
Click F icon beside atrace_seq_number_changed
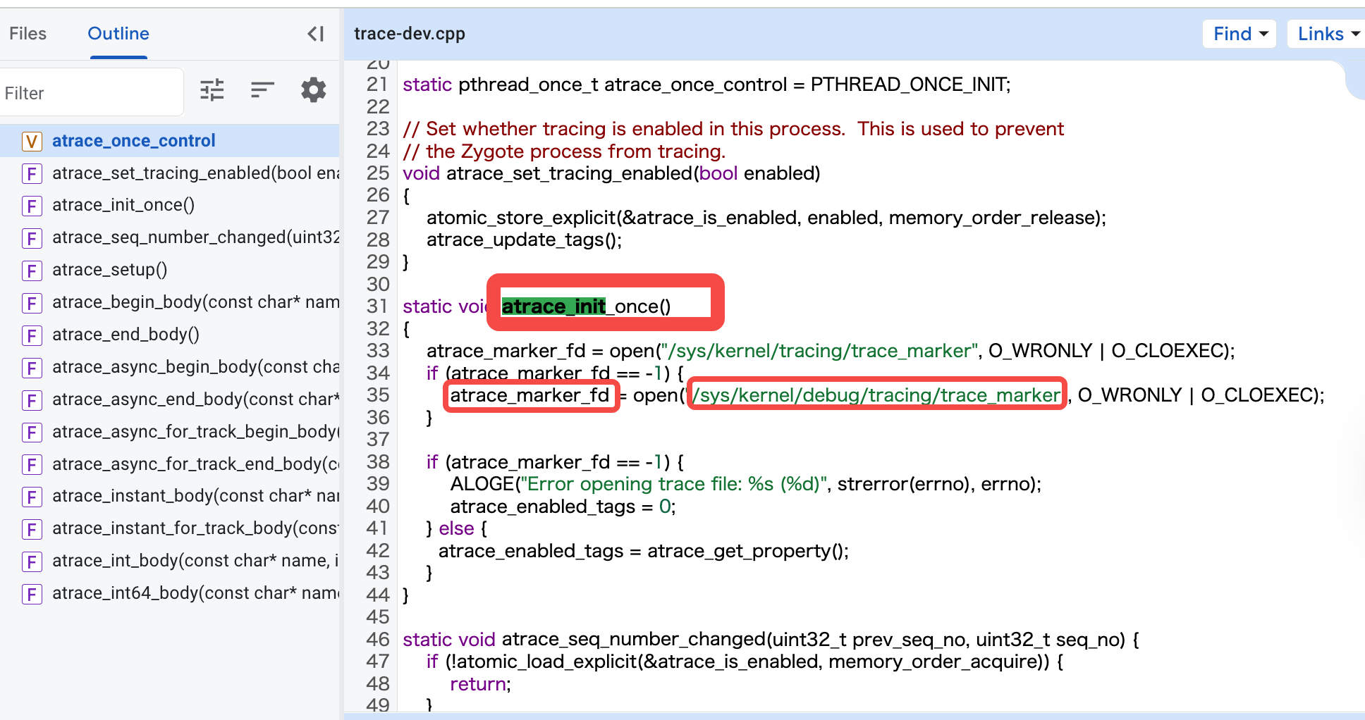coord(32,238)
